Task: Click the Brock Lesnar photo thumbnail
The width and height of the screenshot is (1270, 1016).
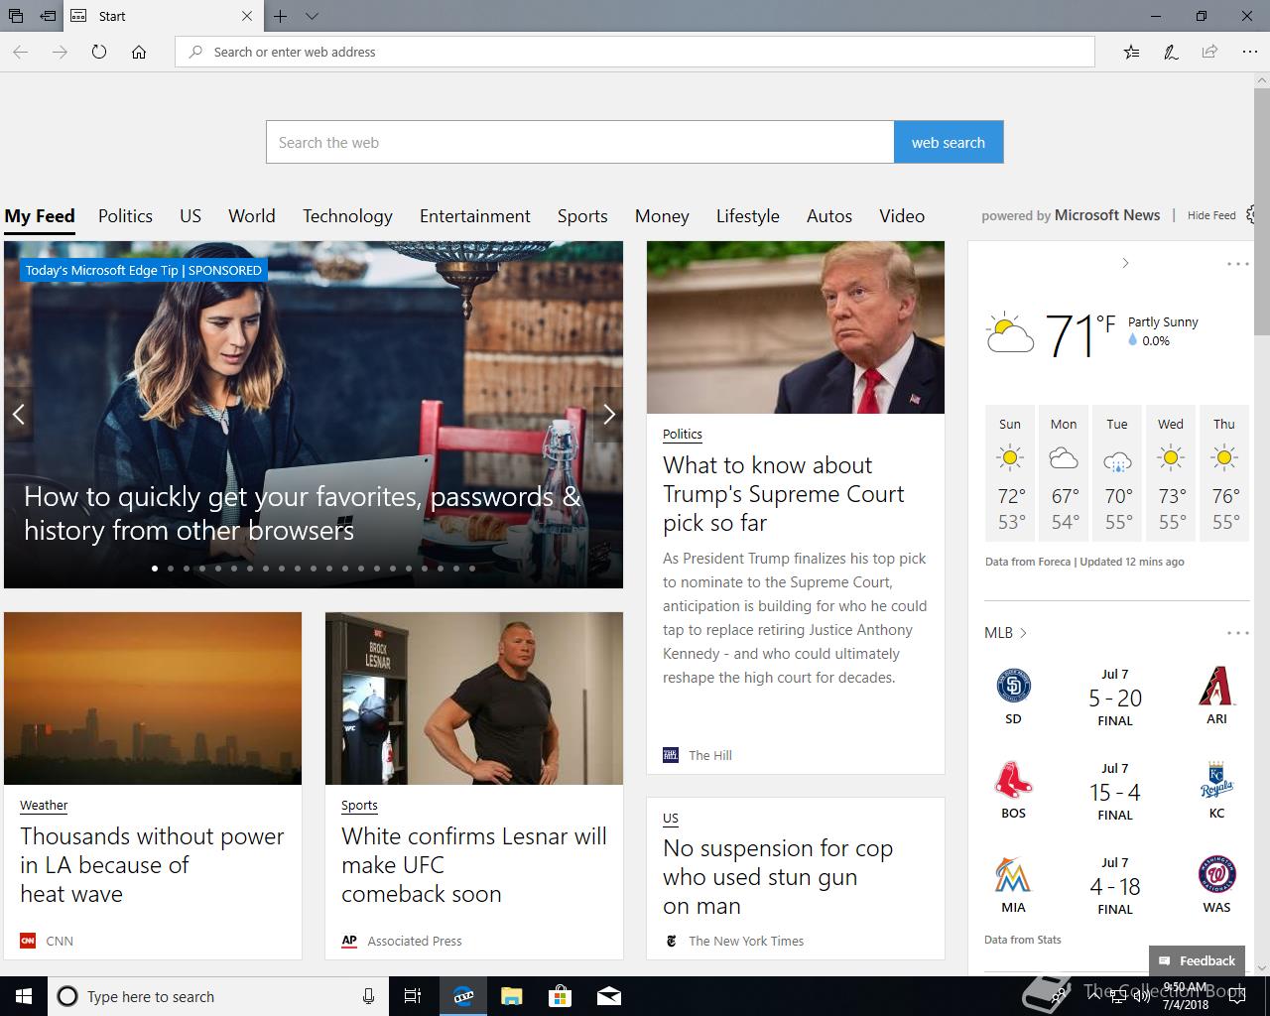Action: (x=474, y=698)
